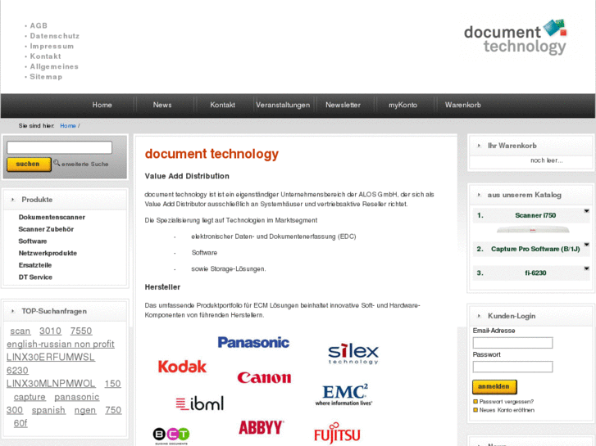The width and height of the screenshot is (596, 446).
Task: Open the DT Service category
Action: point(35,277)
